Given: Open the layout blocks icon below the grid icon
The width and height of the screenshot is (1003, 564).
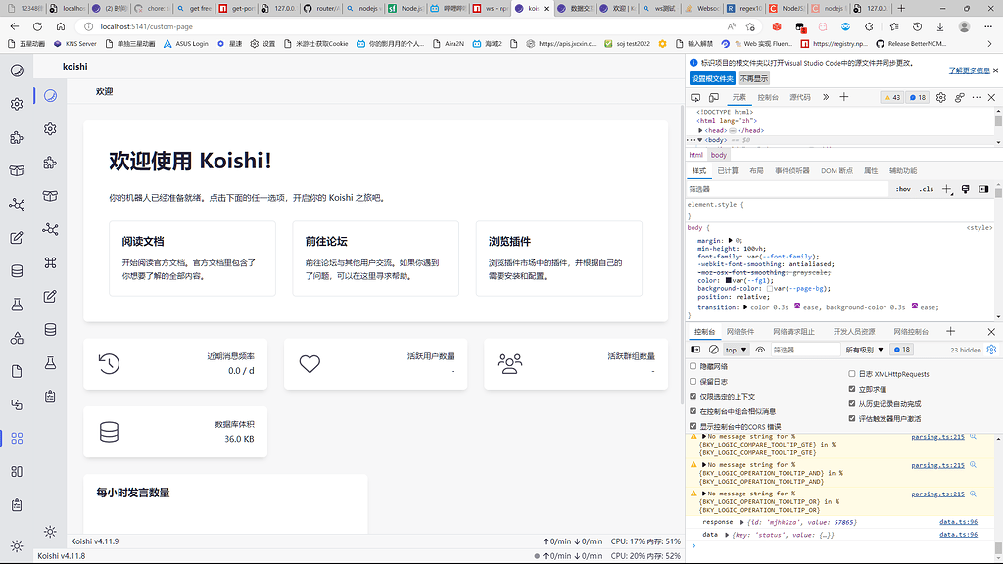Looking at the screenshot, I should pyautogui.click(x=17, y=471).
